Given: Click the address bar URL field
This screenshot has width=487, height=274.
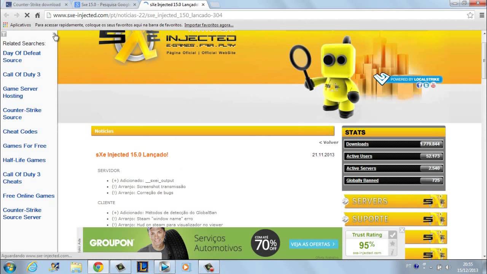Looking at the screenshot, I should click(x=255, y=15).
